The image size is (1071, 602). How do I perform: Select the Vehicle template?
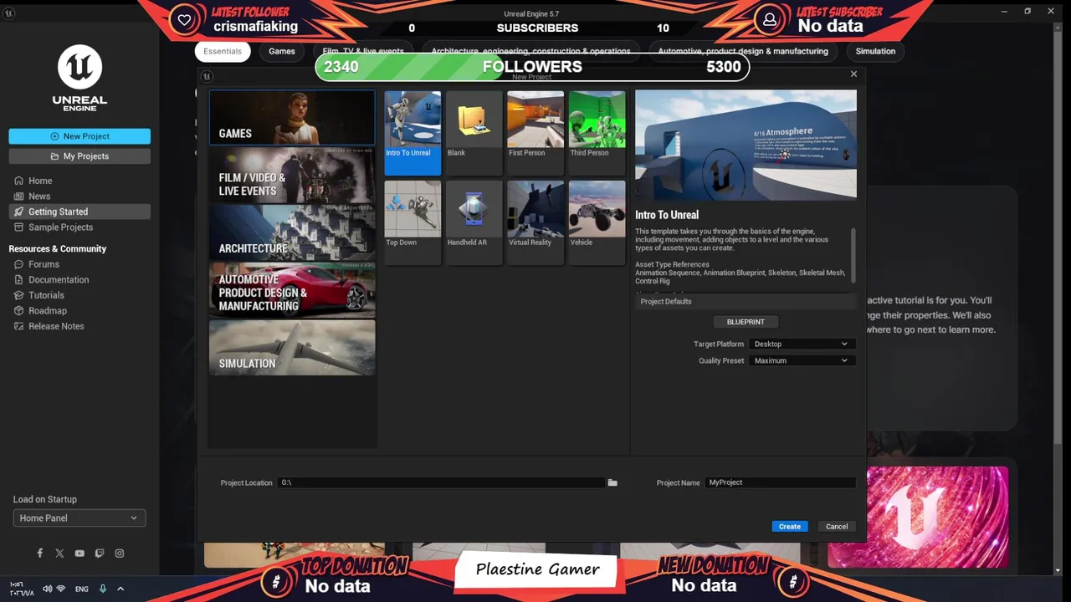pyautogui.click(x=597, y=222)
